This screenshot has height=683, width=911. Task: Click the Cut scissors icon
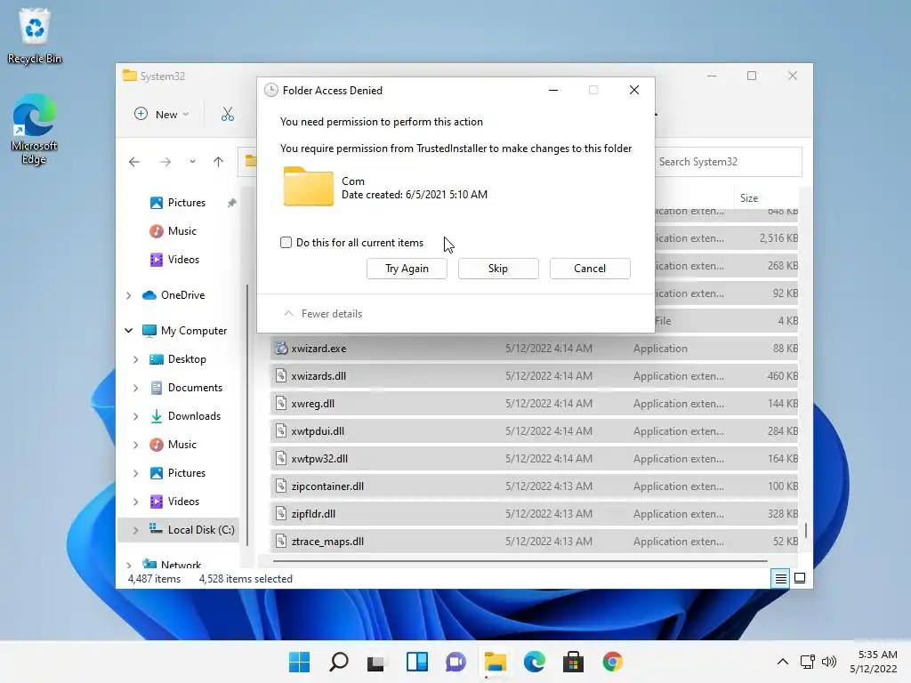[x=227, y=115]
